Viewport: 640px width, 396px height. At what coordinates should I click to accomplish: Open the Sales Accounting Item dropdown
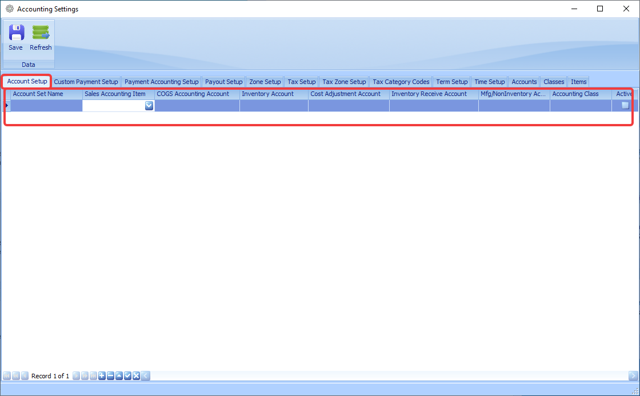[x=149, y=106]
